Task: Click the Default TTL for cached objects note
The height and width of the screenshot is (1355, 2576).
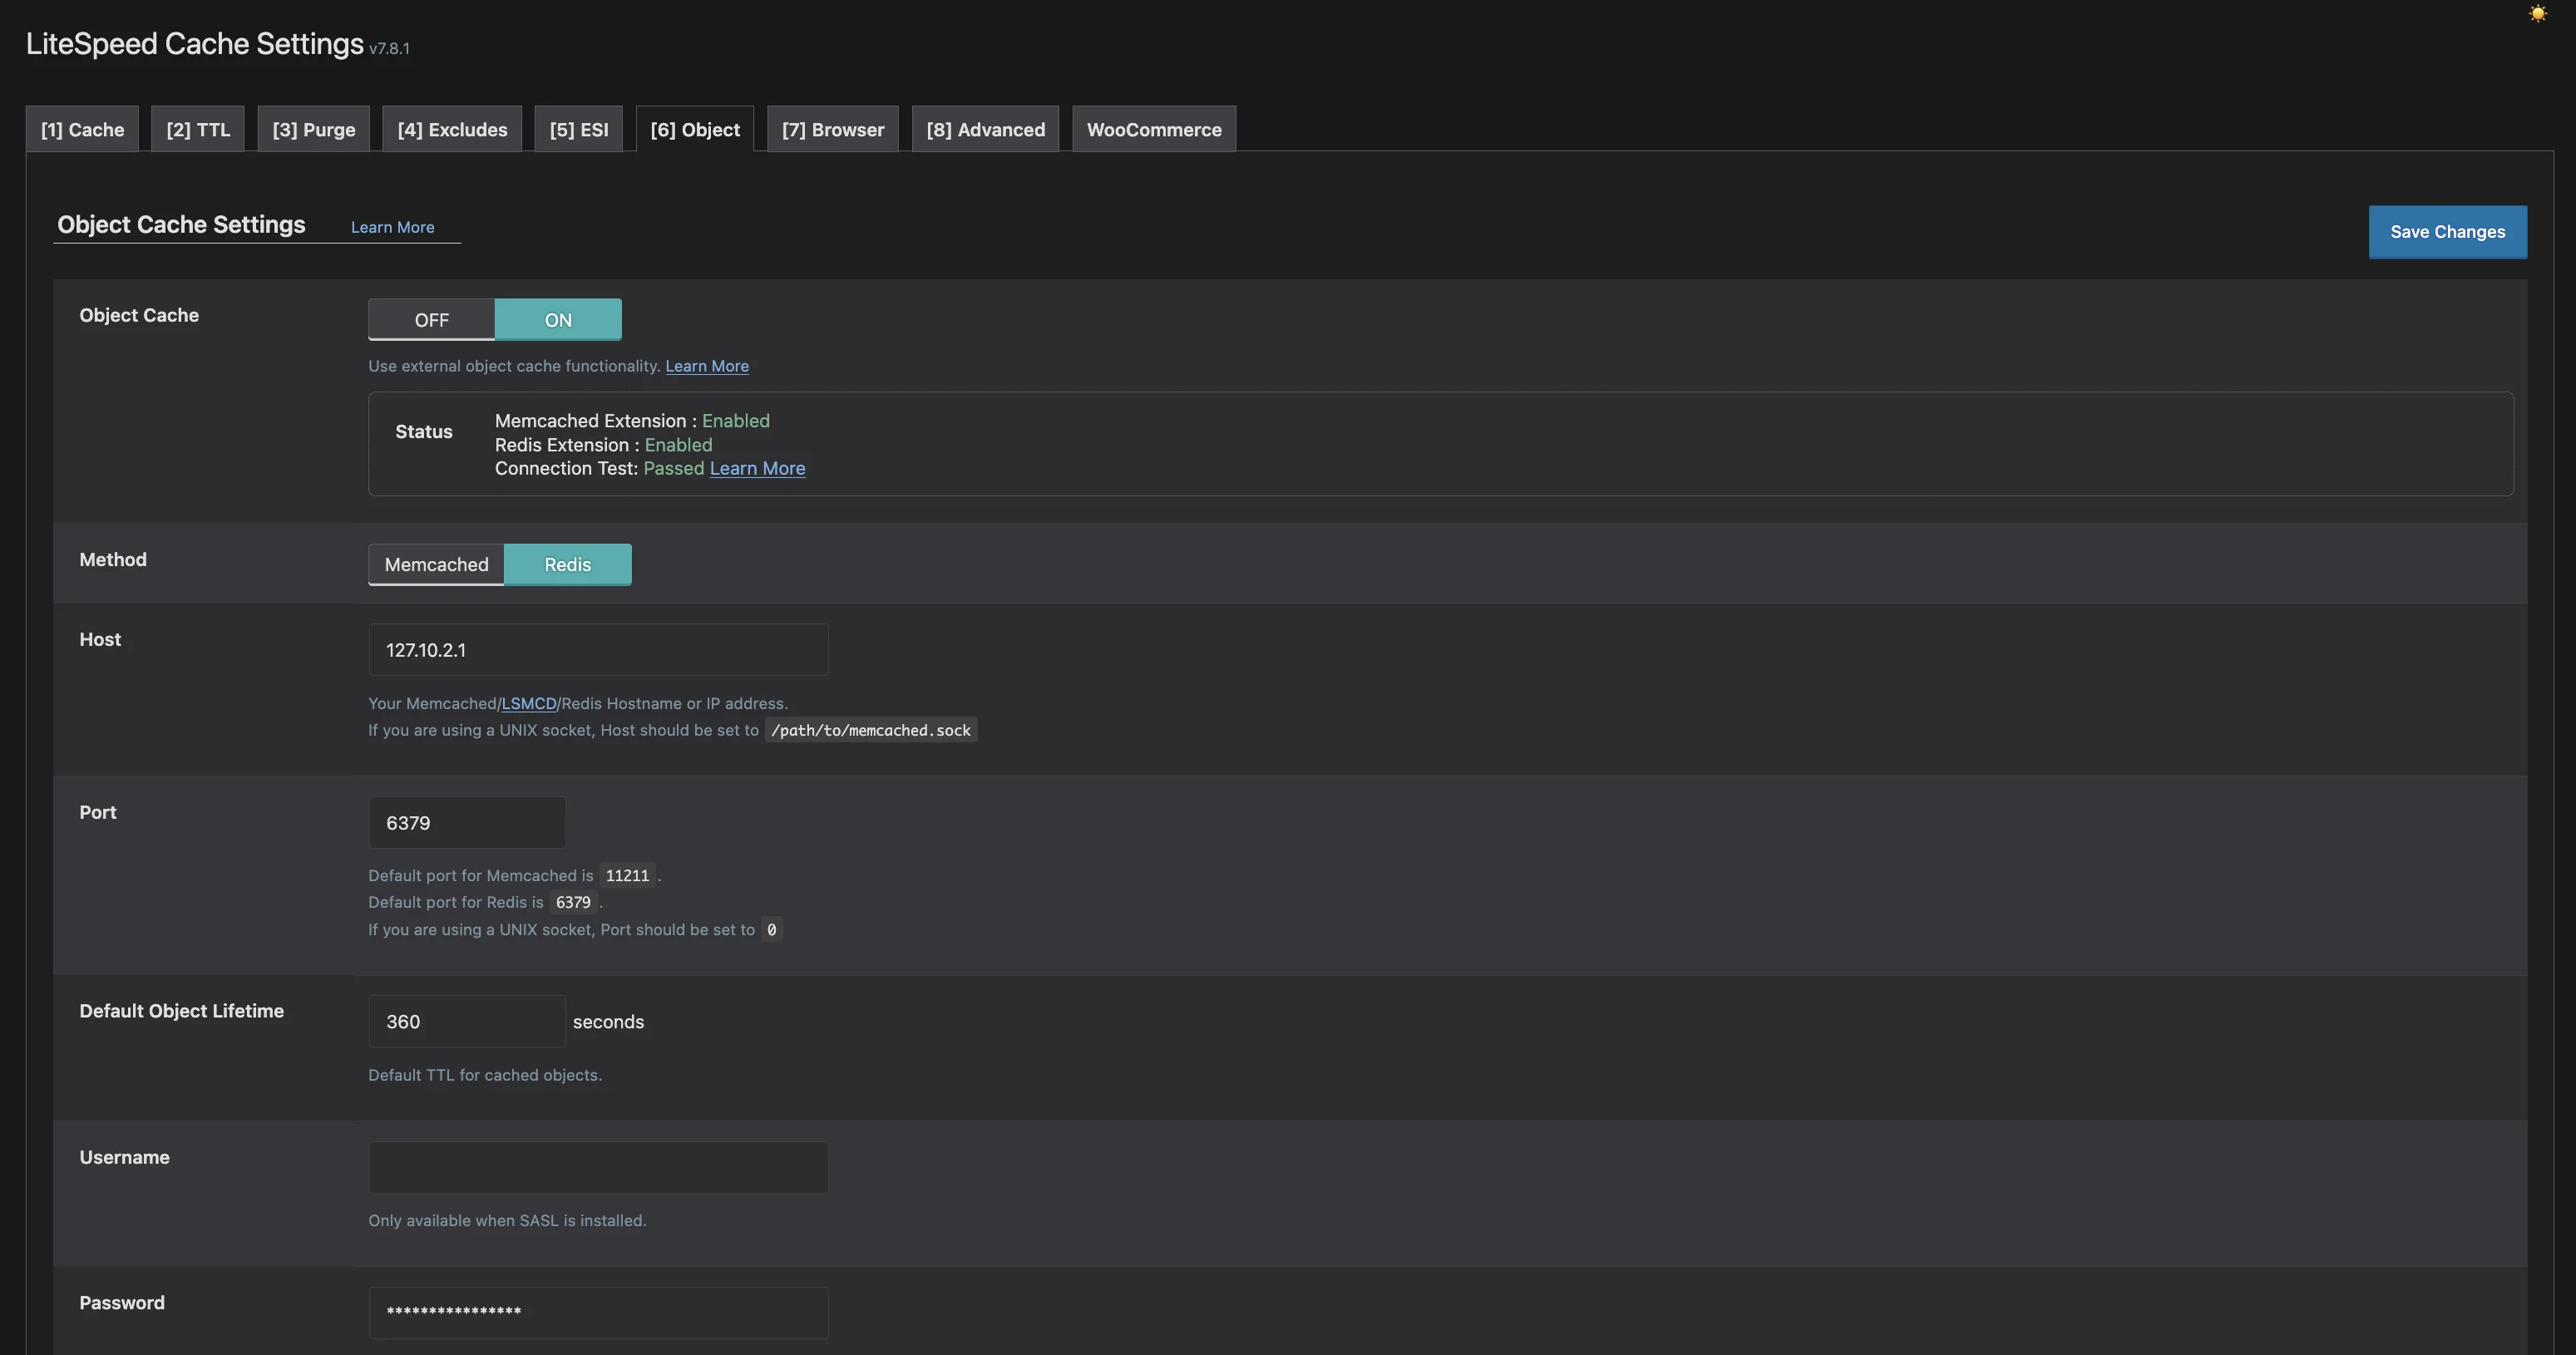Action: tap(484, 1075)
